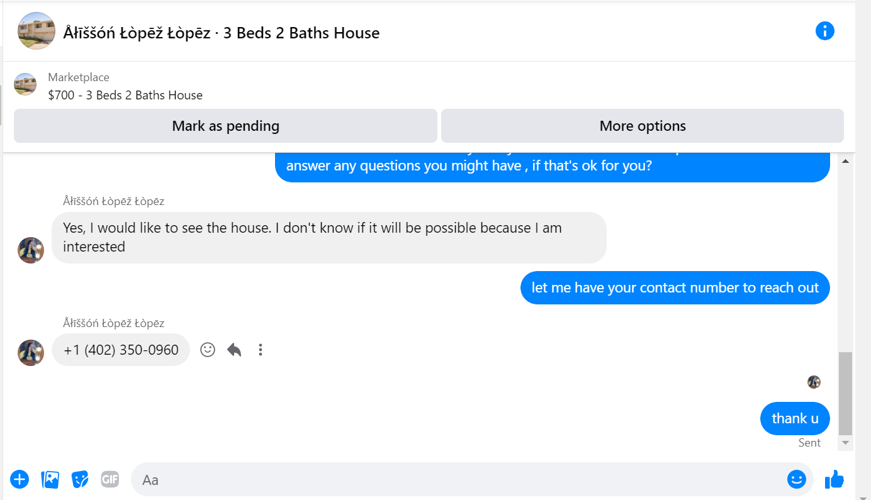
Task: Open more actions with the blue plus icon
Action: [x=20, y=480]
